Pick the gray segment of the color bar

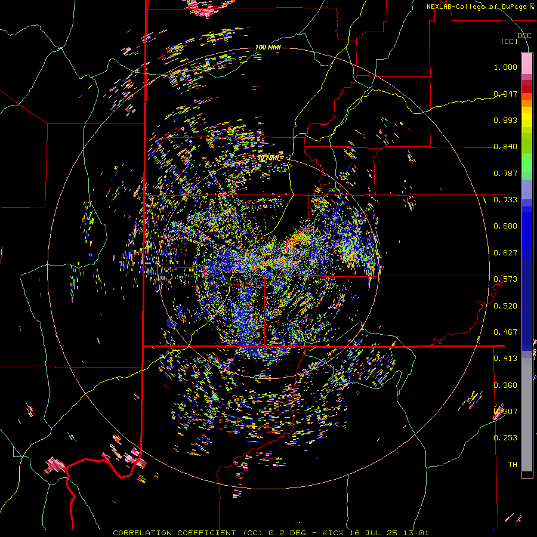tap(527, 415)
